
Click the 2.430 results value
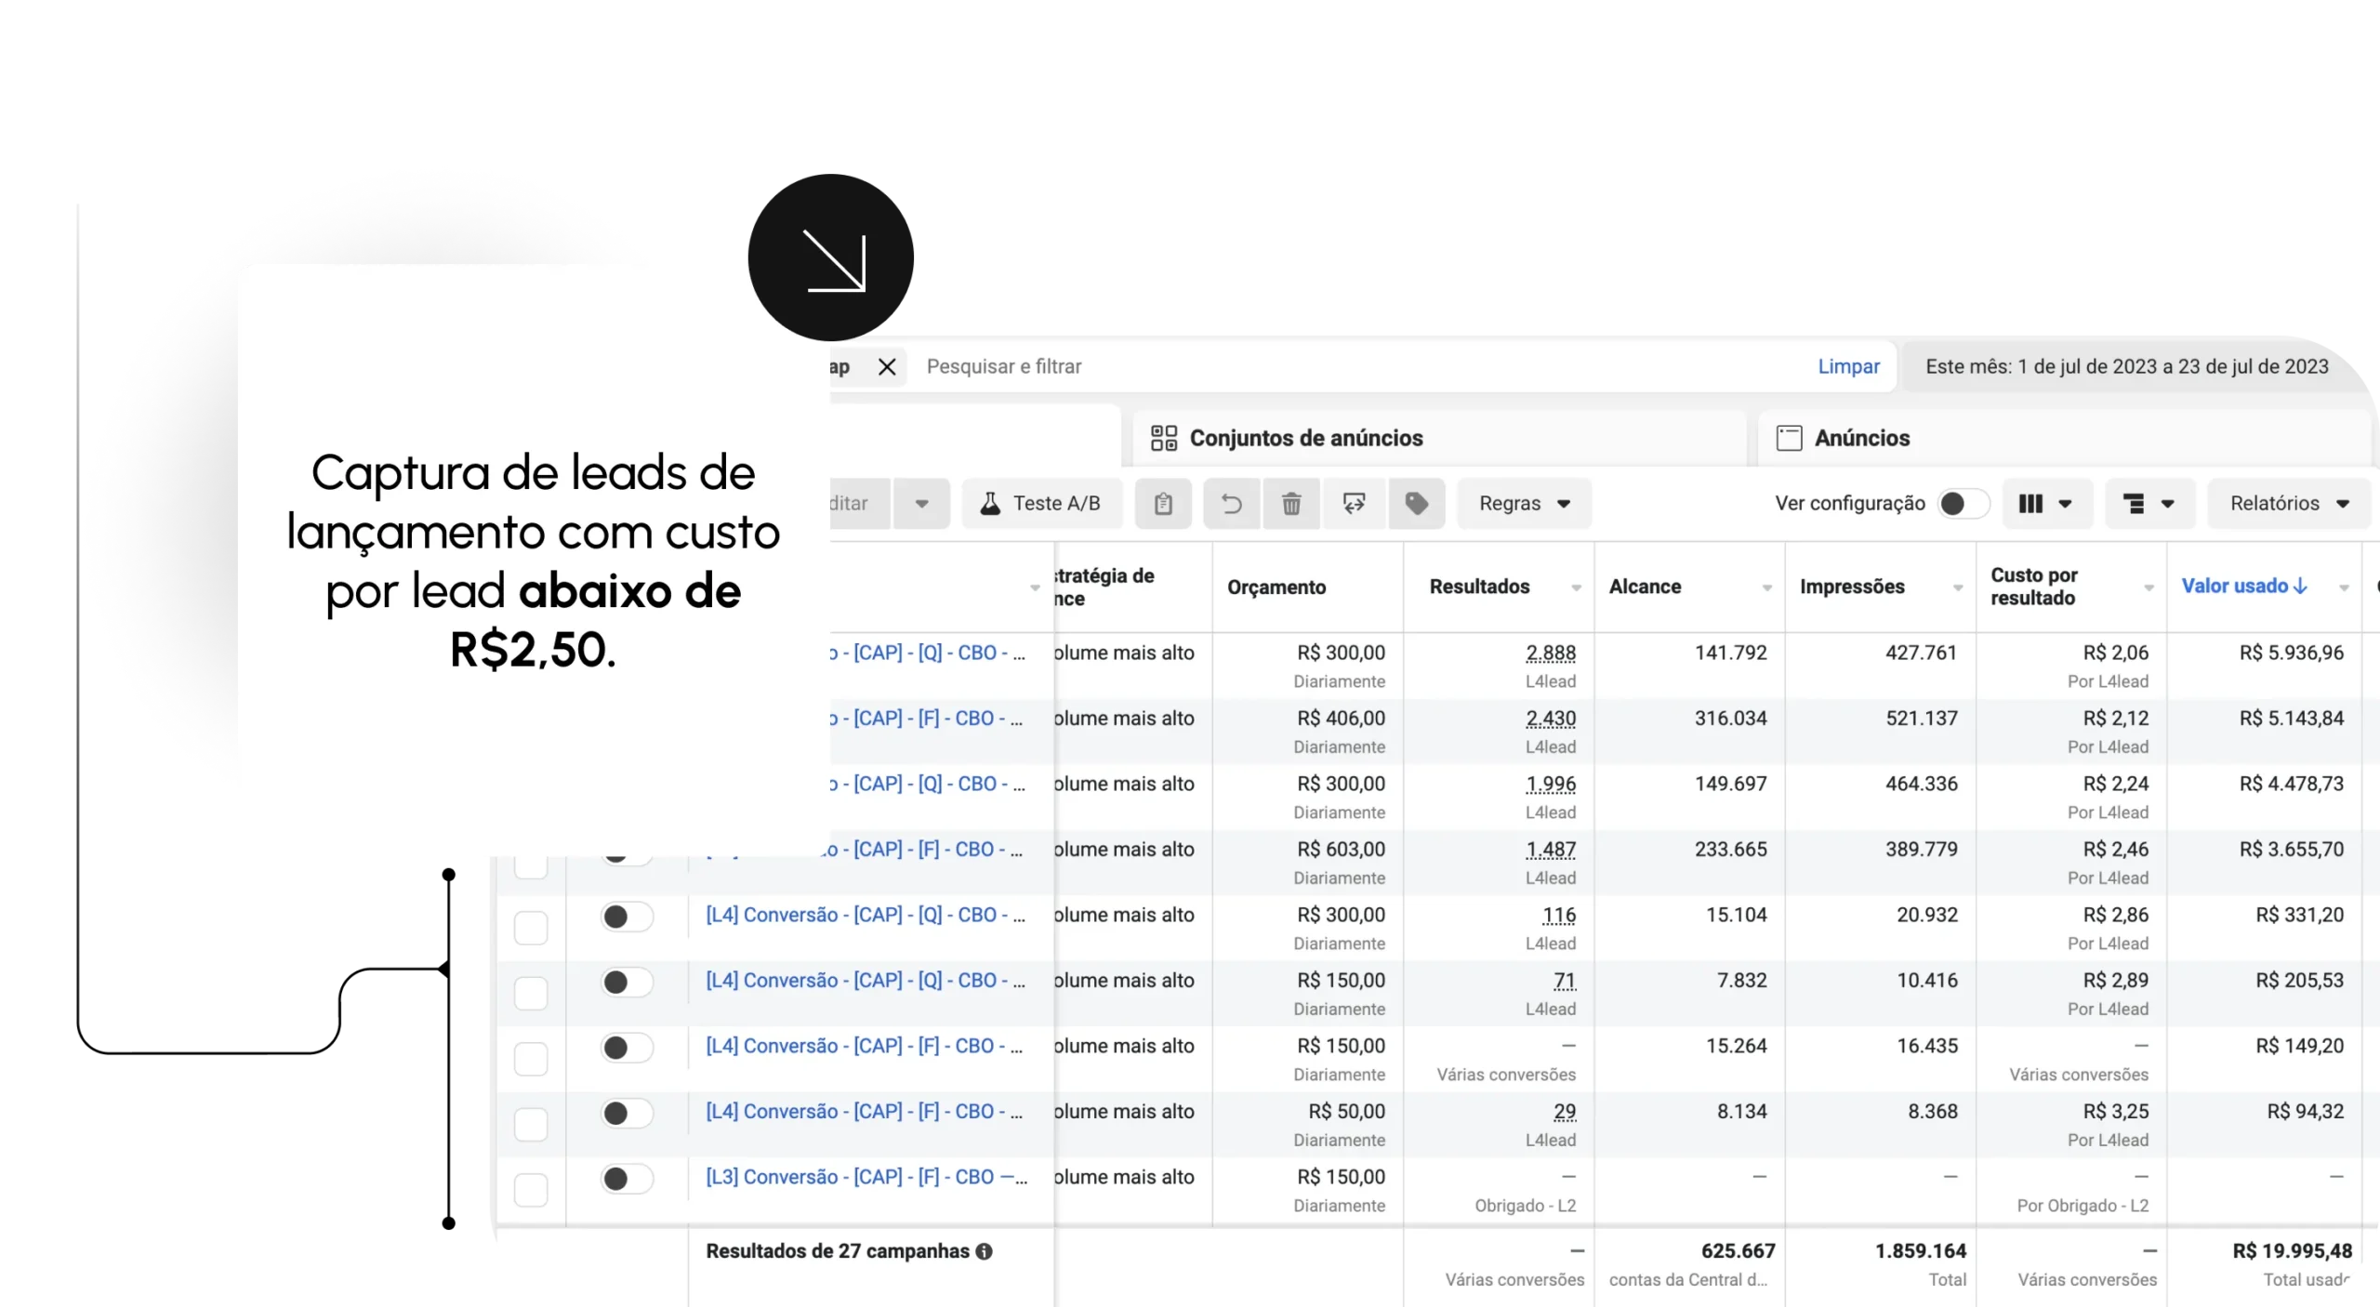click(1551, 719)
